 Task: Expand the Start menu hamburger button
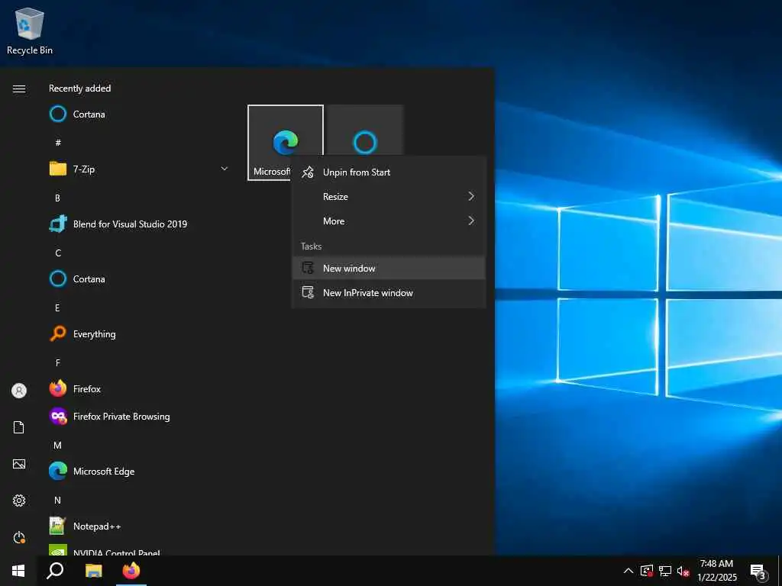[x=19, y=89]
